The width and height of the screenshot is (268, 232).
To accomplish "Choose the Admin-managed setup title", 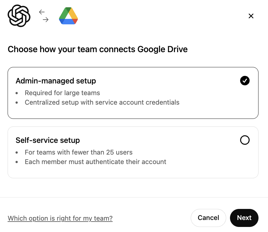I will click(x=56, y=81).
